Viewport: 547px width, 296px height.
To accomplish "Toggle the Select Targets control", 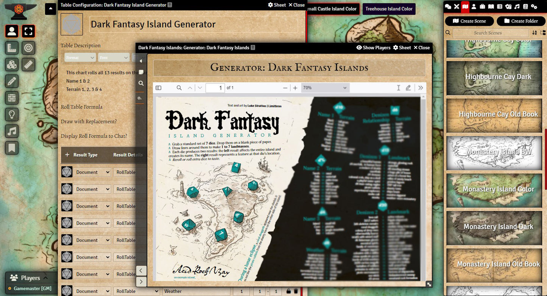I will pyautogui.click(x=28, y=48).
